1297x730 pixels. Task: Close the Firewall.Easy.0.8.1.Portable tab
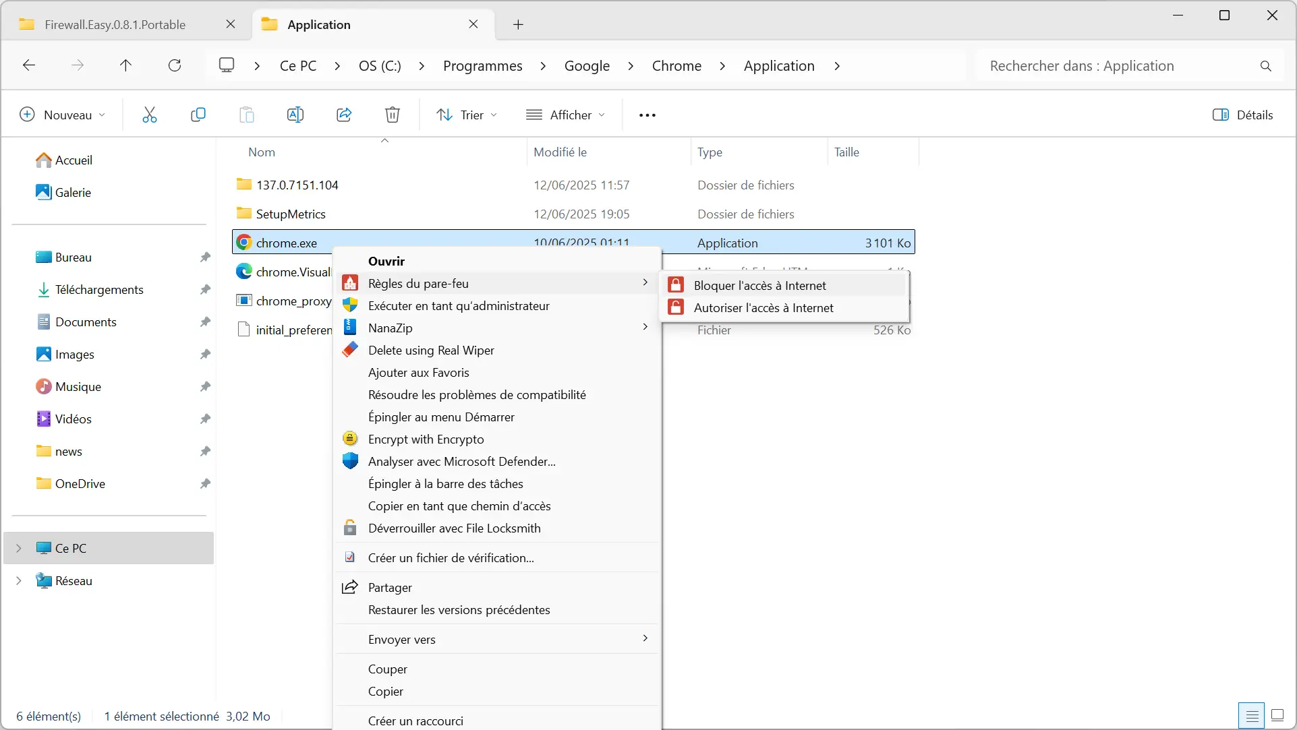click(x=231, y=24)
